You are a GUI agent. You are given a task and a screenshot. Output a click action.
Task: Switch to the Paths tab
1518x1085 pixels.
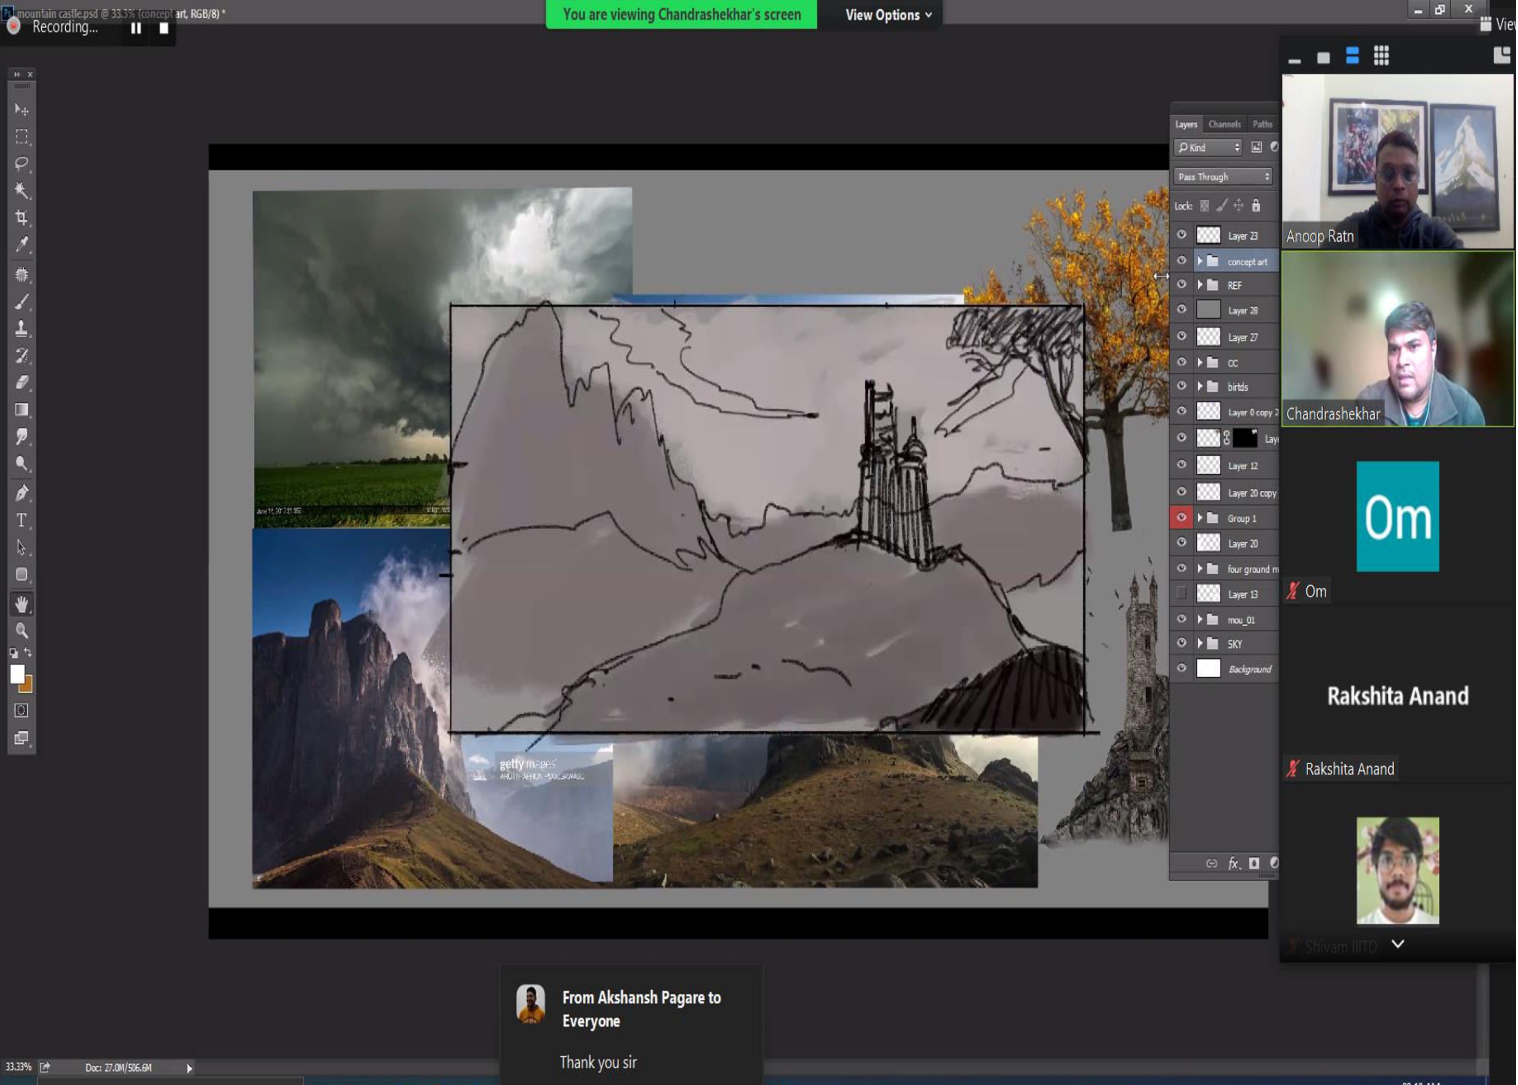coord(1262,124)
